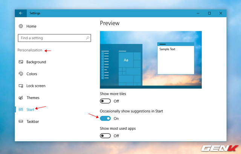Open the Home settings page
241x154 pixels.
click(x=31, y=26)
